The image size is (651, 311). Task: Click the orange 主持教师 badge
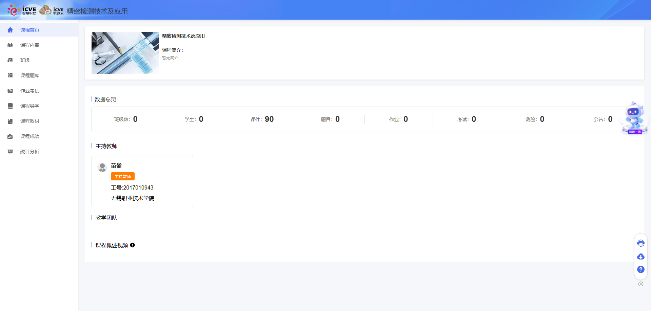click(123, 176)
